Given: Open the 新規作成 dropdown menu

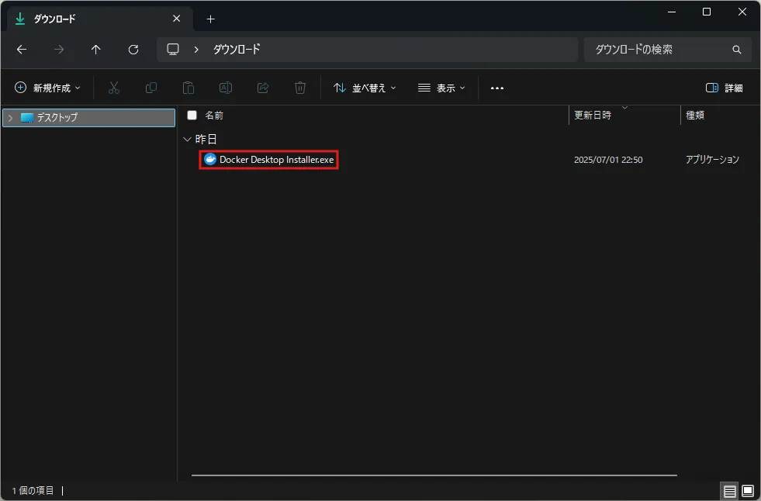Looking at the screenshot, I should coord(47,88).
